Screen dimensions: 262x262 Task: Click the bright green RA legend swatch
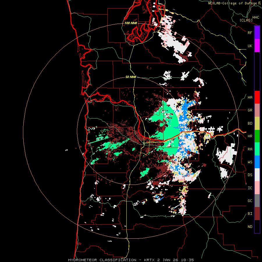tap(257, 149)
